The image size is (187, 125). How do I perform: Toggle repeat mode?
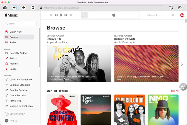click(x=71, y=15)
